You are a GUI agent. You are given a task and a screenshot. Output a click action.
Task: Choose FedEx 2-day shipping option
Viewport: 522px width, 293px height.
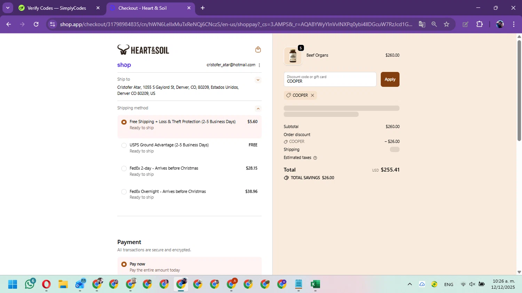tap(124, 169)
